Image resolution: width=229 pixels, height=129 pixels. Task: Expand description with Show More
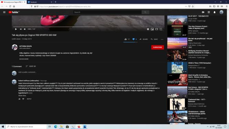24,59
